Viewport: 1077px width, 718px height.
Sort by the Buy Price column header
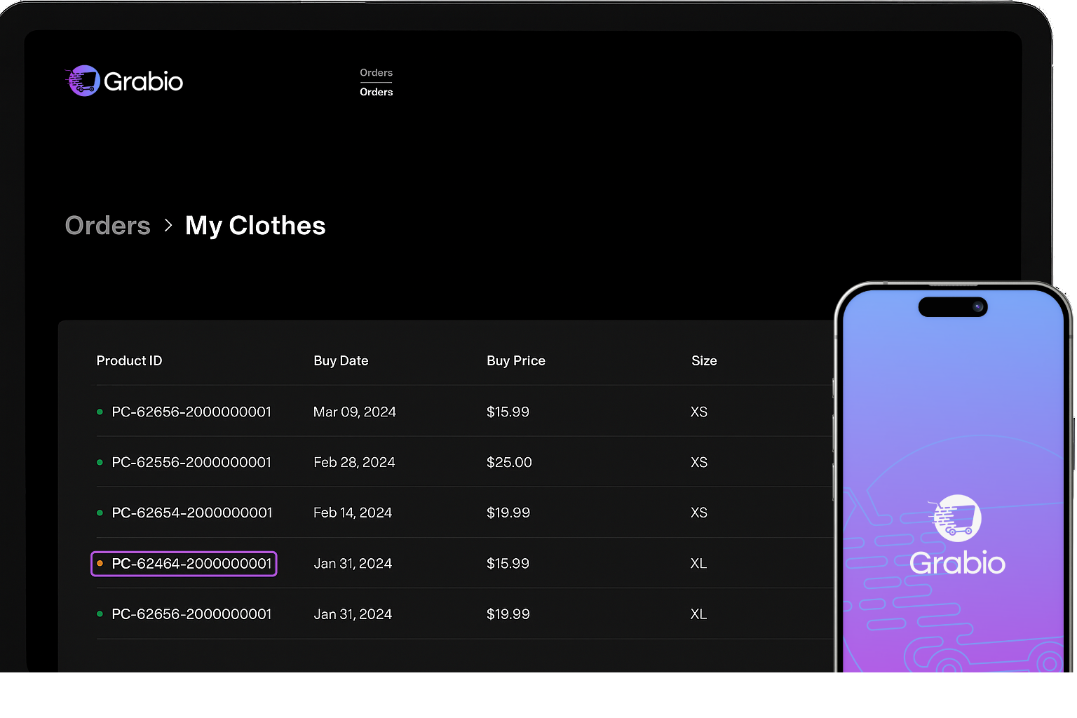pos(515,360)
